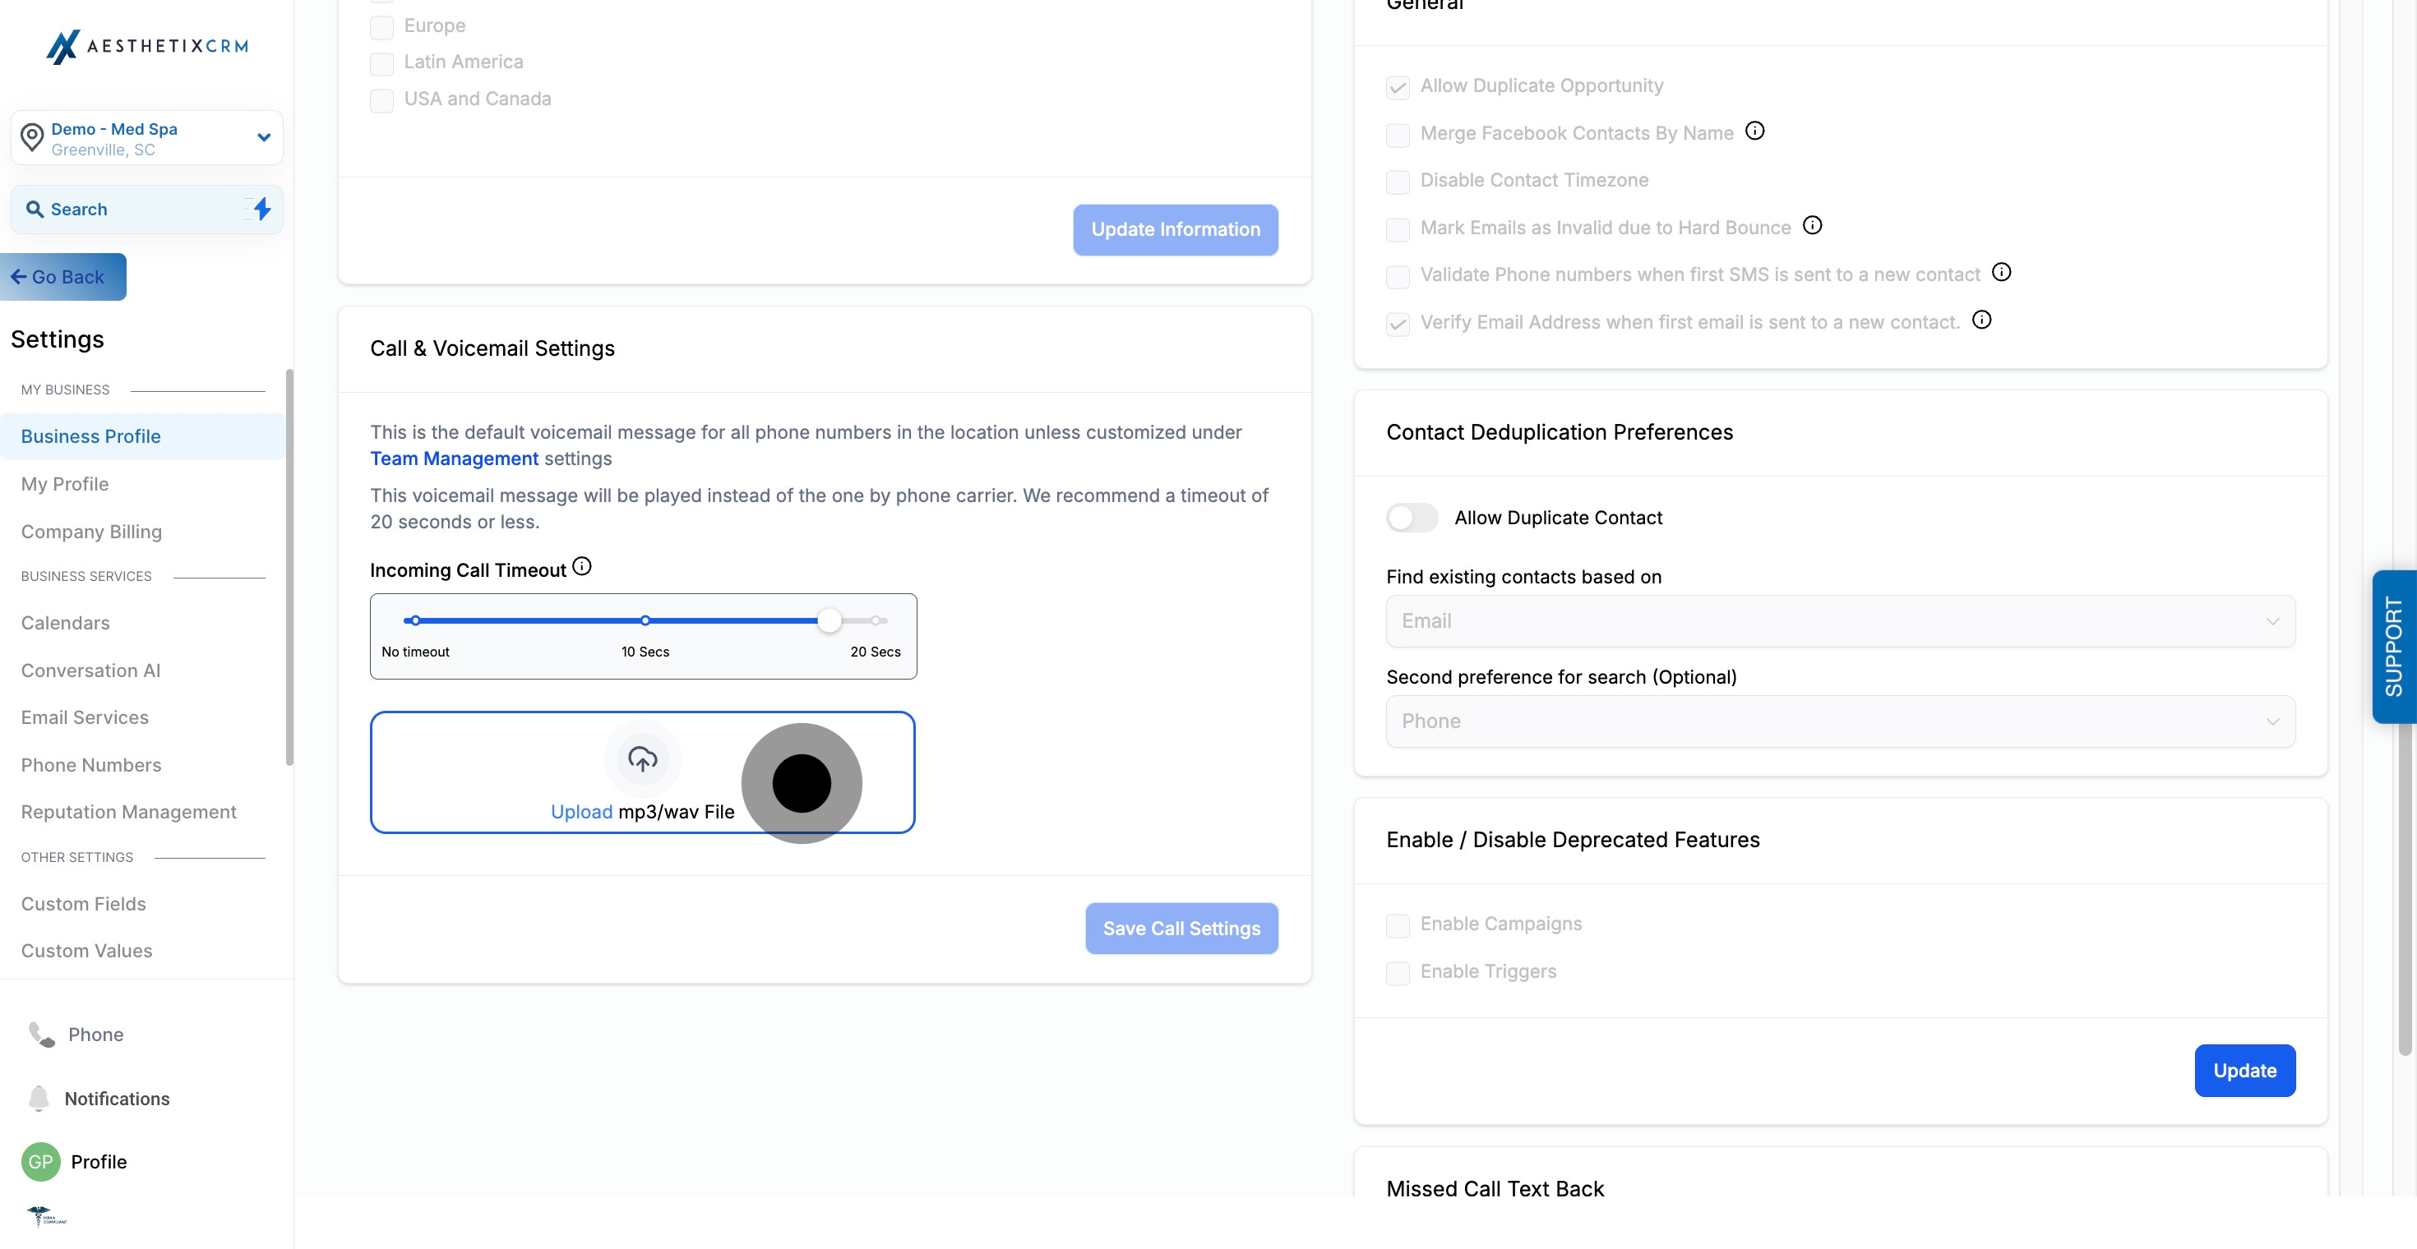Open Notifications via the bell icon
The image size is (2417, 1249).
[39, 1098]
